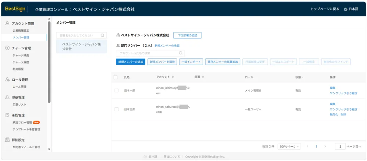Viewport: 367px width, 161px height.
Task: Click the 詳細設定 icon
Action: click(x=7, y=140)
